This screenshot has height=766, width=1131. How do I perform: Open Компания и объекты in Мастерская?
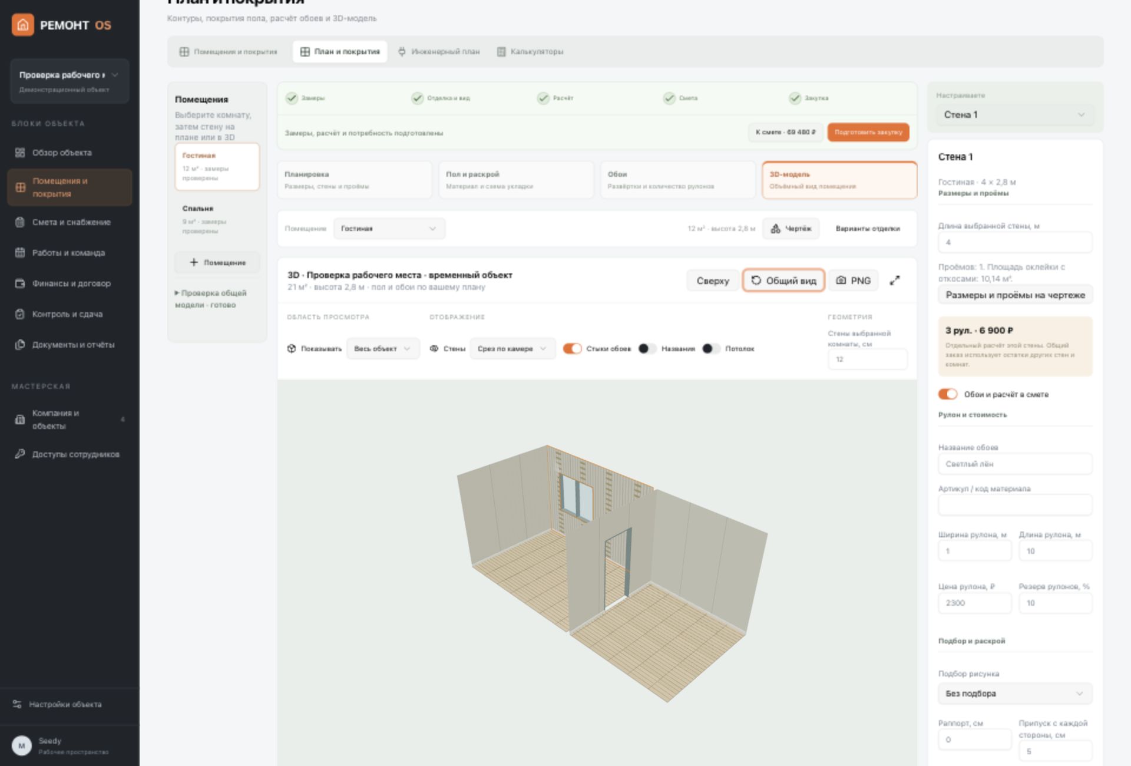click(x=70, y=420)
